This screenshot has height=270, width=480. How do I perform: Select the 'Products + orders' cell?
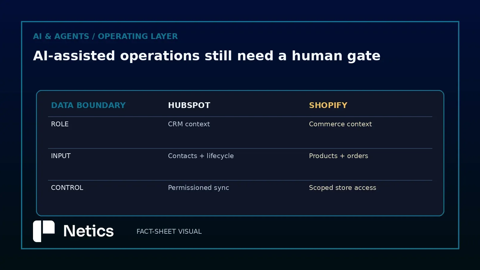coord(338,156)
